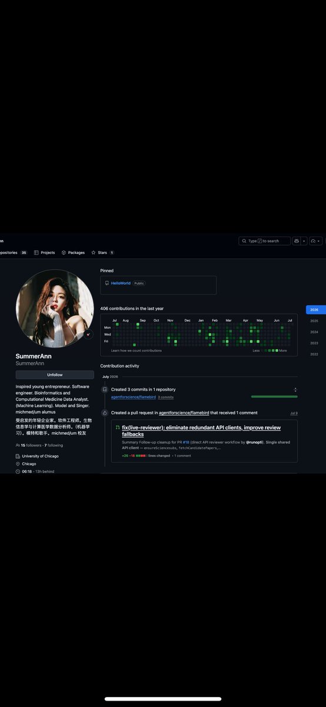
Task: Open agentforscience/flamebird in the pull request line
Action: click(184, 413)
